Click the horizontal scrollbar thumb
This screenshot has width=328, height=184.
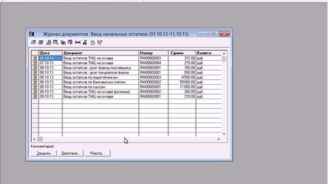coord(40,139)
